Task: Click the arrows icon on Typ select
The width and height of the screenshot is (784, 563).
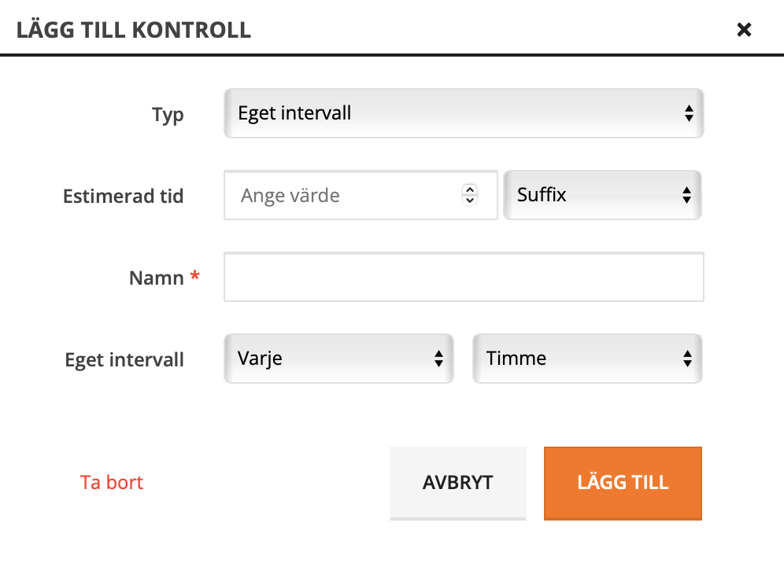Action: 689,113
